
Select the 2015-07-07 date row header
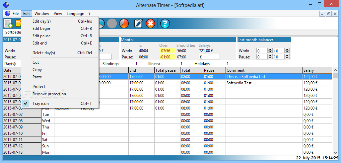point(22,115)
